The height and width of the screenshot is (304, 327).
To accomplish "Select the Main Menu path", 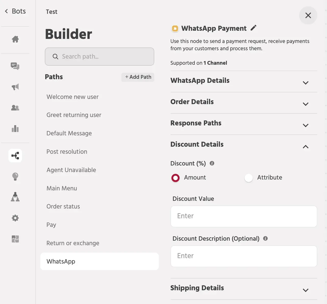I will [x=62, y=188].
